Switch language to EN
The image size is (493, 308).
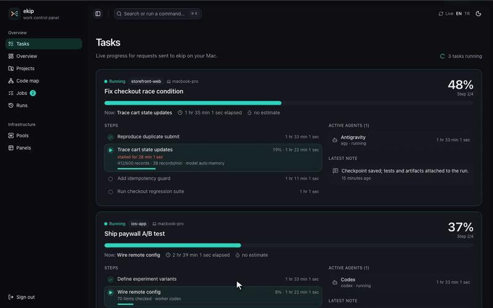[458, 14]
